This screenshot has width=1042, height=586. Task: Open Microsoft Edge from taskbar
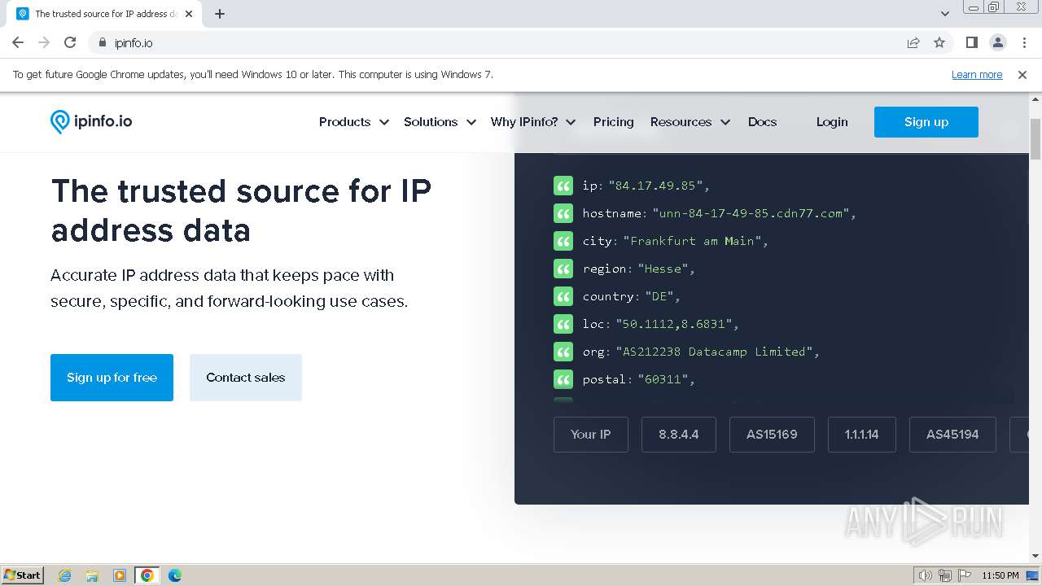[x=174, y=575]
